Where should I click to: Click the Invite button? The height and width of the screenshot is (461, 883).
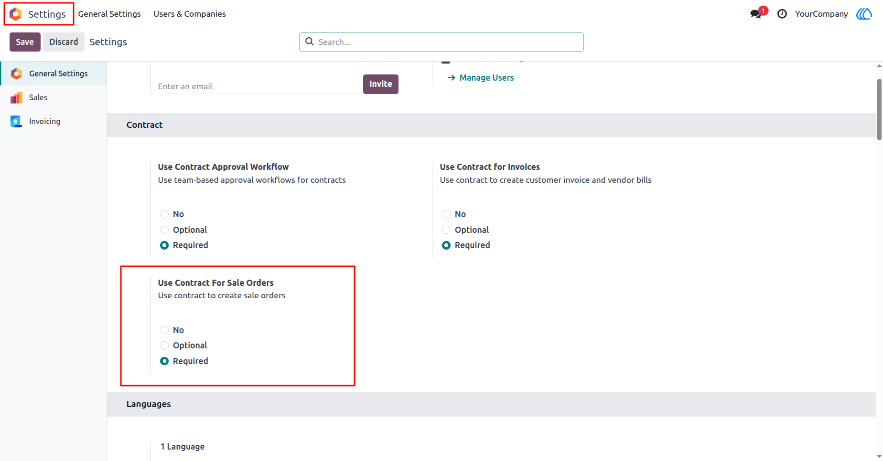click(381, 84)
